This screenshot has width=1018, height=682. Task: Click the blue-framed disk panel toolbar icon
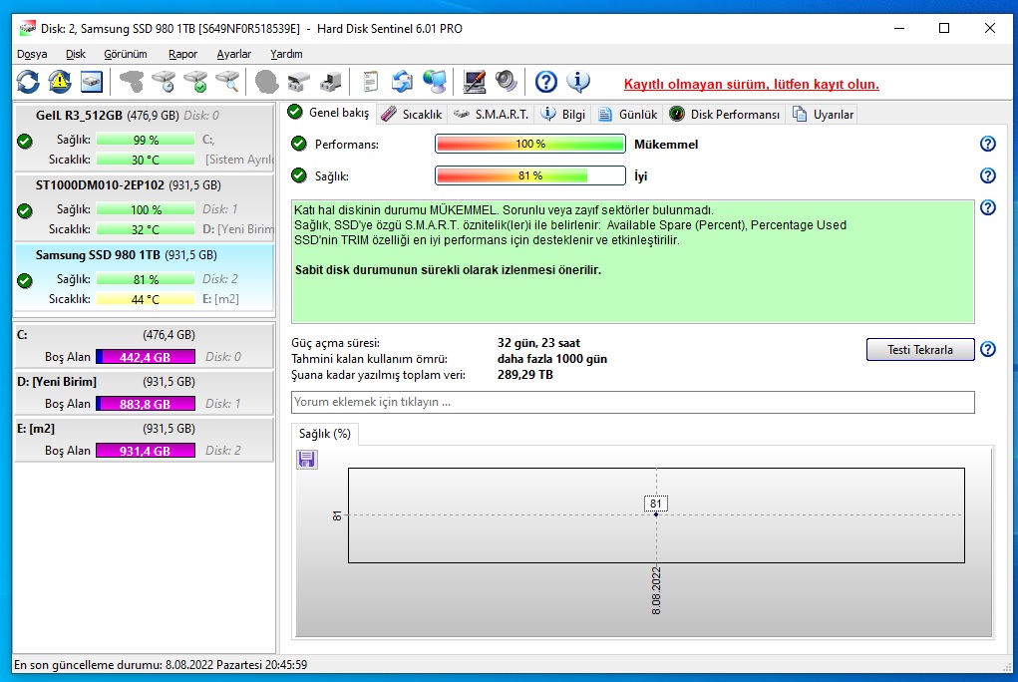point(92,82)
